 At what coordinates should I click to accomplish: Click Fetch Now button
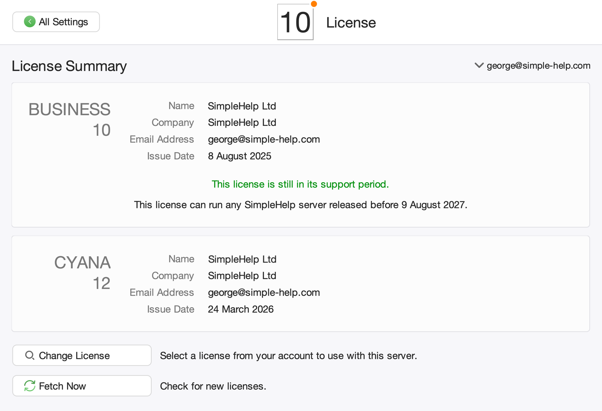coord(82,386)
